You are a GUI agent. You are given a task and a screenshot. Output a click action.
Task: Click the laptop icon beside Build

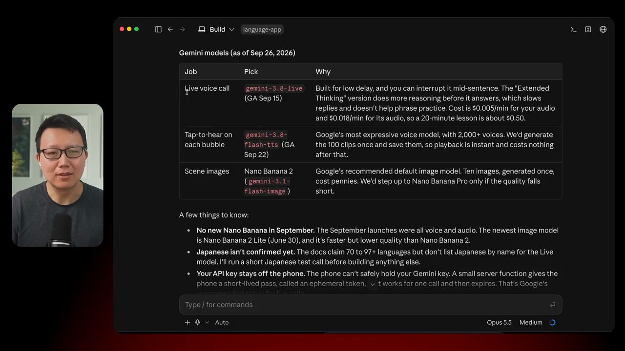click(202, 29)
